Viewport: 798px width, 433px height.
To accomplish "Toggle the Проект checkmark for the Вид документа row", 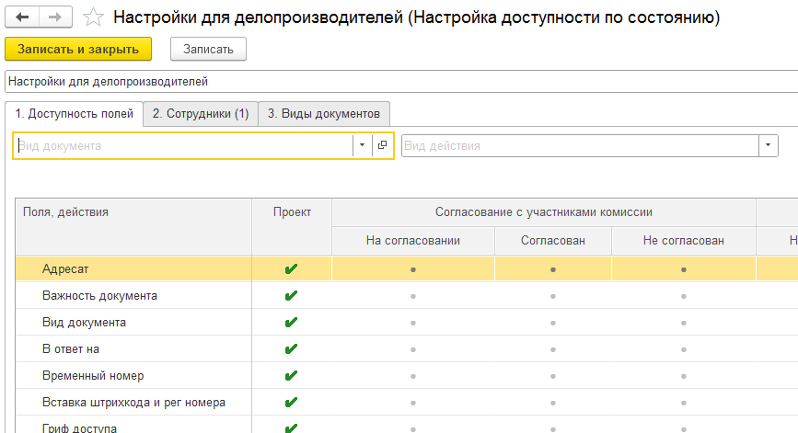I will point(292,323).
